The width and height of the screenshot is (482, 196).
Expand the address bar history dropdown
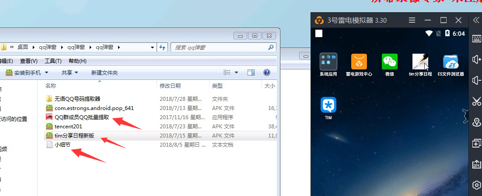pyautogui.click(x=152, y=48)
